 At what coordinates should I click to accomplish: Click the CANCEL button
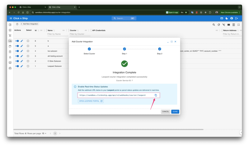coord(166,112)
